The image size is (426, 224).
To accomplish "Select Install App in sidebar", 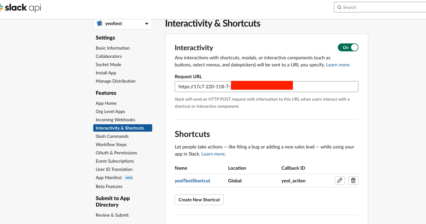I will click(106, 73).
